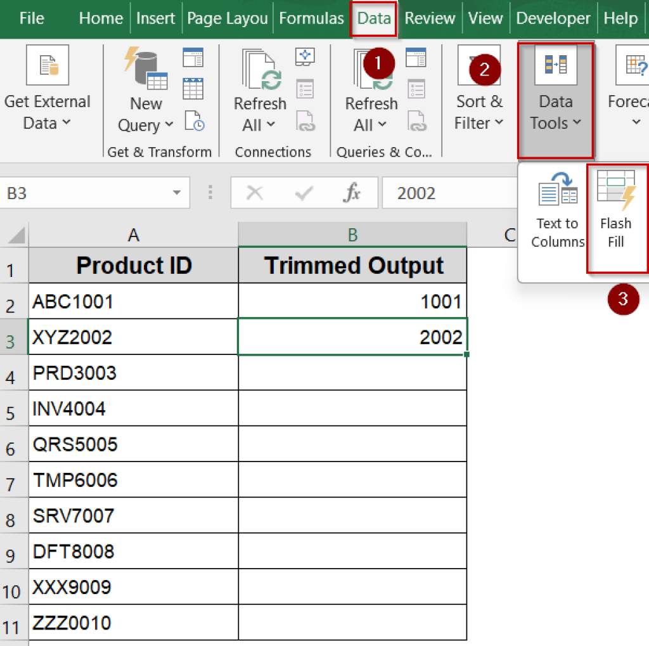Click the Cancel (X) formula bar button
This screenshot has height=646, width=649.
[255, 193]
